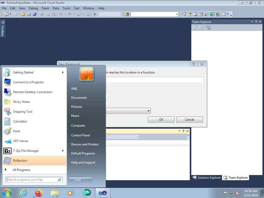Click the function location field in New Breakpoint
This screenshot has width=264, height=198.
(x=154, y=80)
